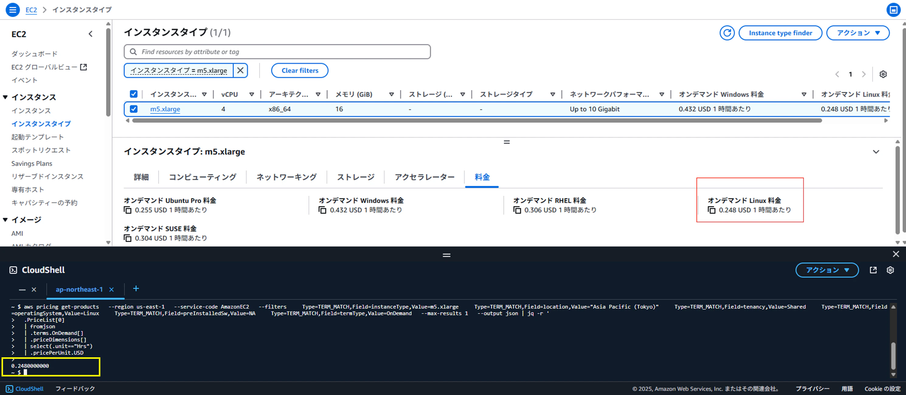The width and height of the screenshot is (906, 395).
Task: Copy the Ubuntu Pro price 0.255 USD
Action: click(127, 210)
